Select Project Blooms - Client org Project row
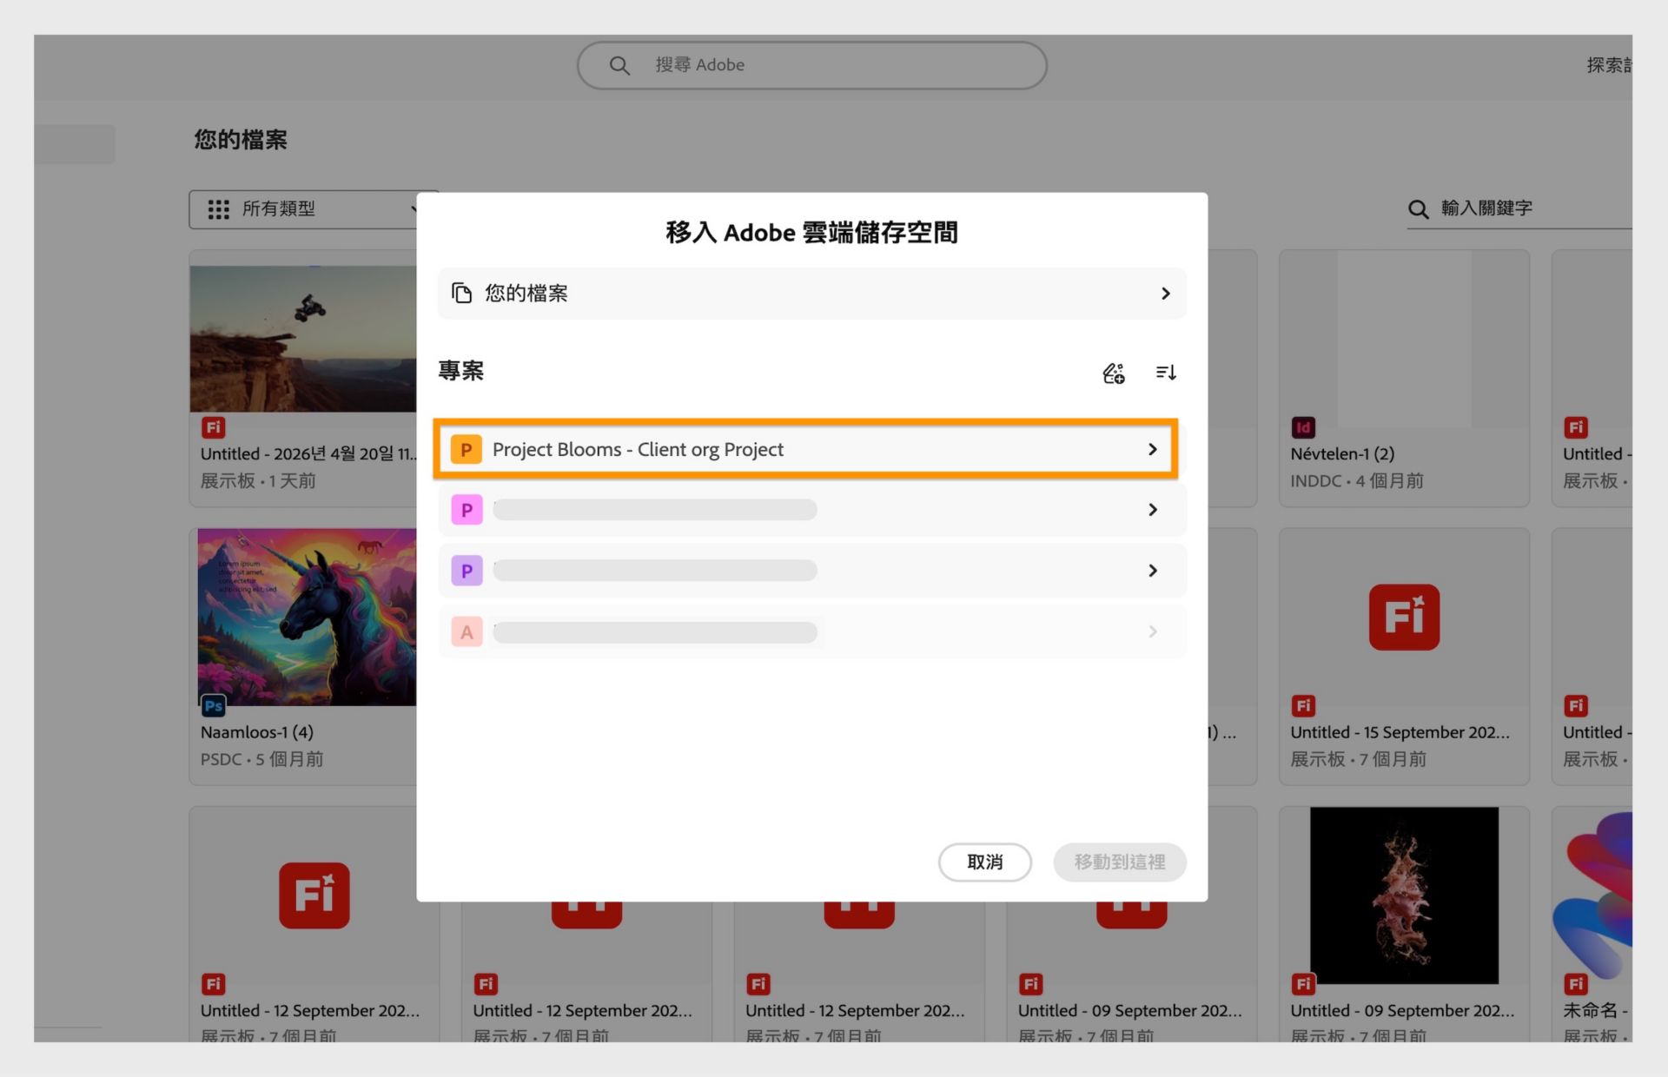This screenshot has height=1077, width=1668. coord(805,449)
